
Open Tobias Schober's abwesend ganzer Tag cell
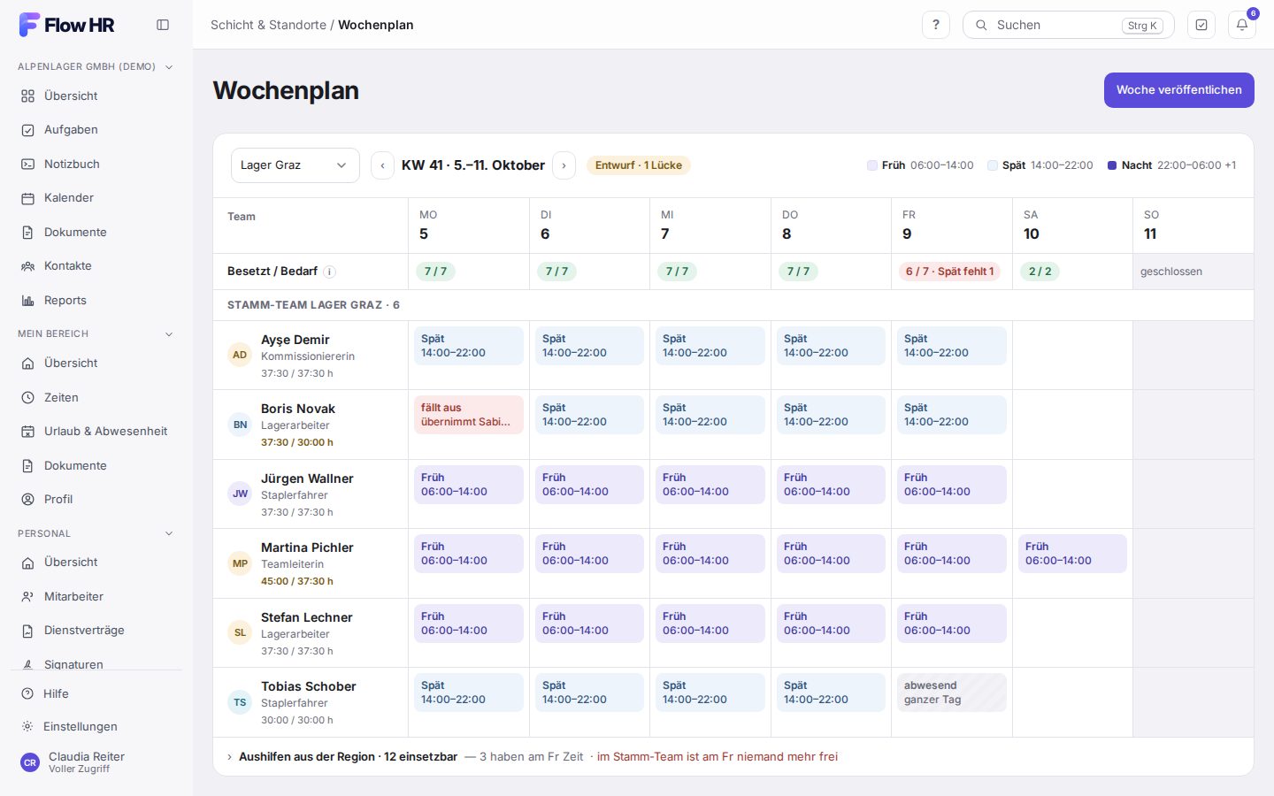[x=952, y=693]
